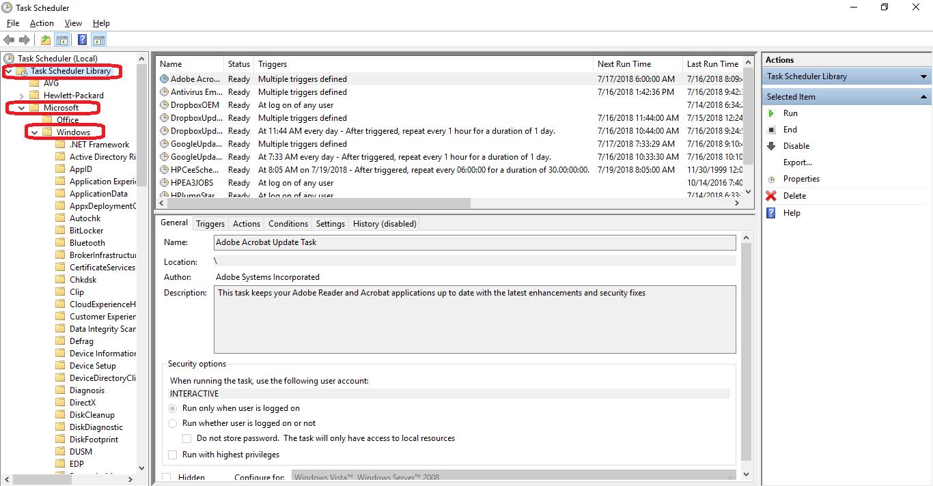933x486 pixels.
Task: Toggle the Hidden checkbox
Action: tap(167, 477)
